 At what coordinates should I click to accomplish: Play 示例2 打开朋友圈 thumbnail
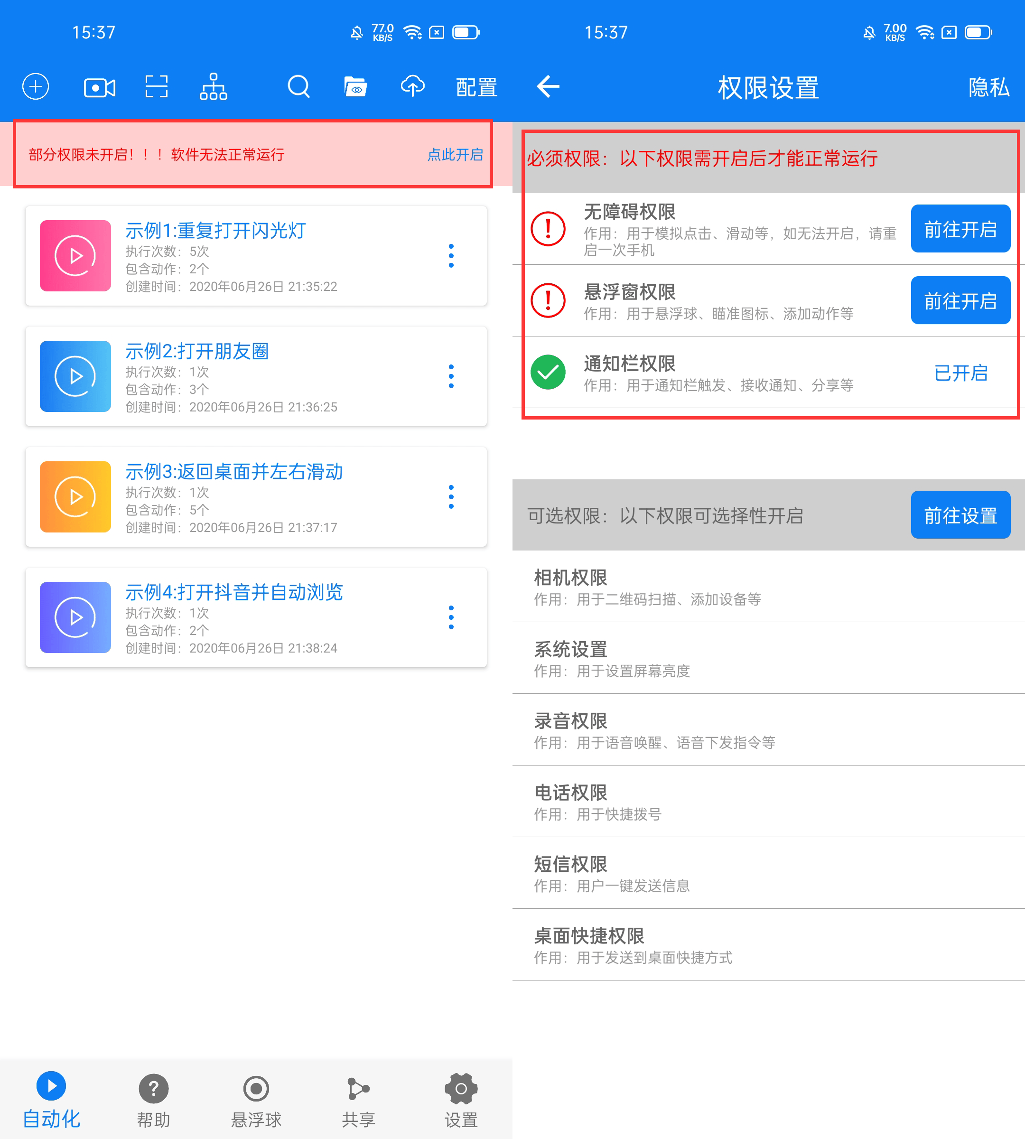(x=75, y=376)
